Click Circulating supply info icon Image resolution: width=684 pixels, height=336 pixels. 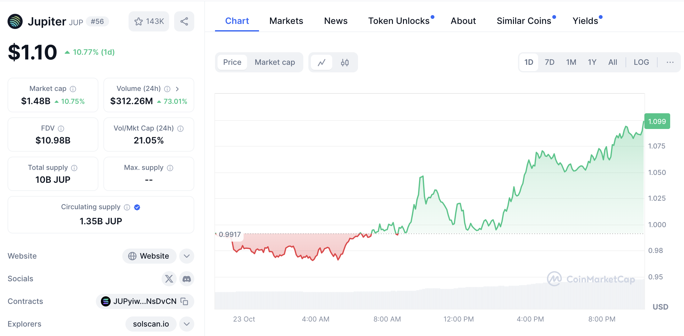(x=127, y=207)
